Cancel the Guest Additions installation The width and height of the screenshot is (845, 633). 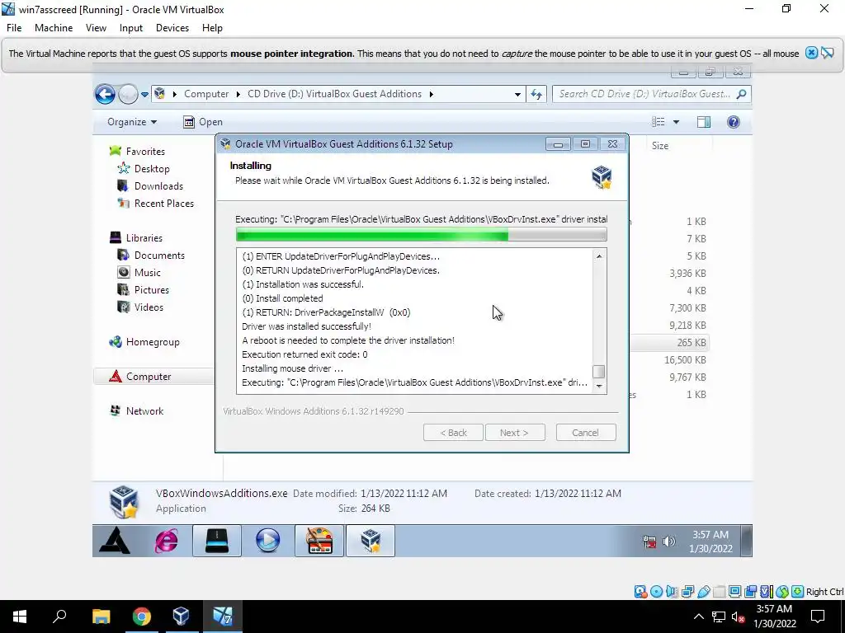click(x=585, y=432)
